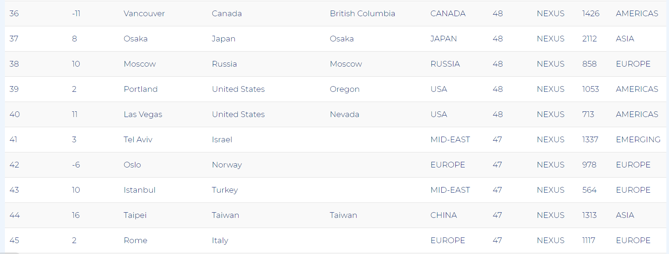Click the British Columbia region cell

click(362, 14)
